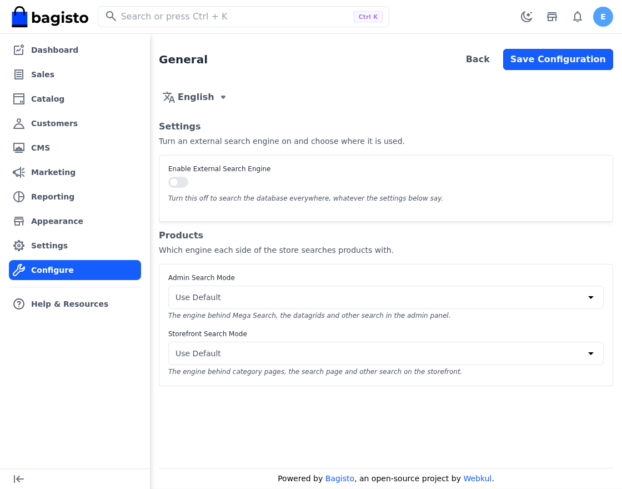Open notifications bell icon
This screenshot has height=489, width=622.
pos(578,17)
